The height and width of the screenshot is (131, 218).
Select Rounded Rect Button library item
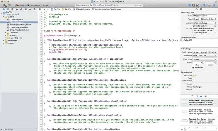(199, 121)
